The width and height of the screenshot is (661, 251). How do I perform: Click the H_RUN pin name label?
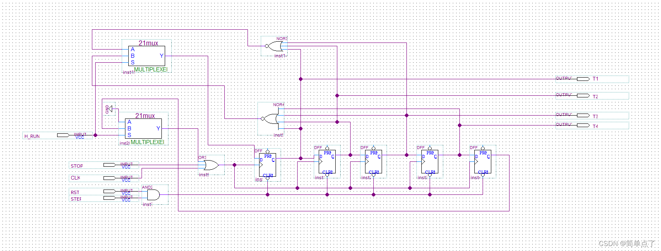pyautogui.click(x=32, y=136)
